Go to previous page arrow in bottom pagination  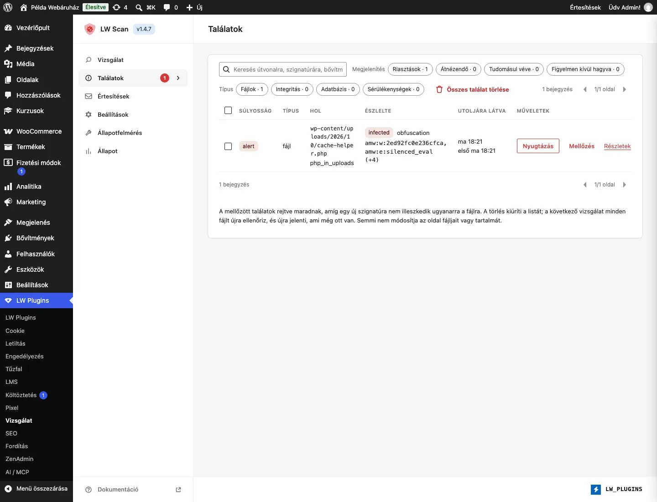(585, 185)
